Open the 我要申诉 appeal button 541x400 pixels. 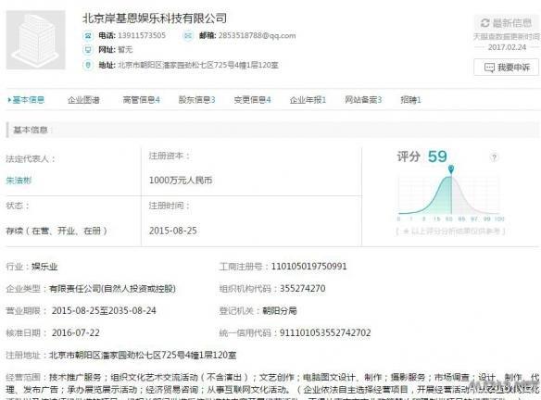coord(506,68)
